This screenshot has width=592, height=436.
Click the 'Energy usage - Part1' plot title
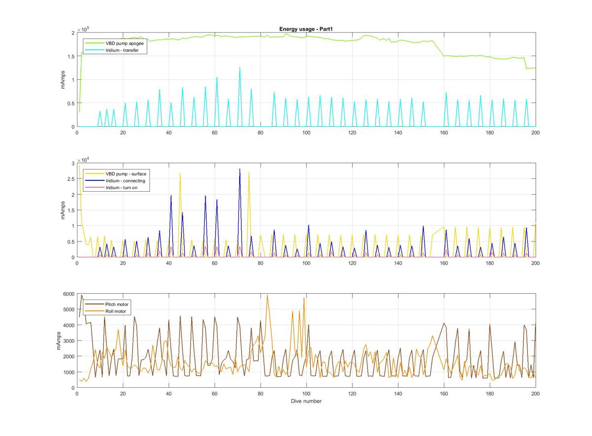[x=305, y=29]
